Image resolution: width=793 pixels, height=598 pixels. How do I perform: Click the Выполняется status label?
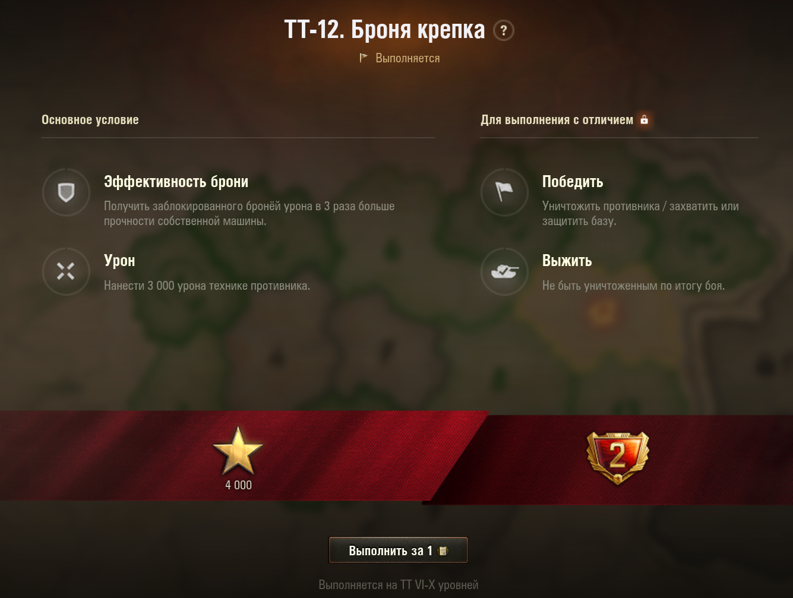click(x=407, y=58)
